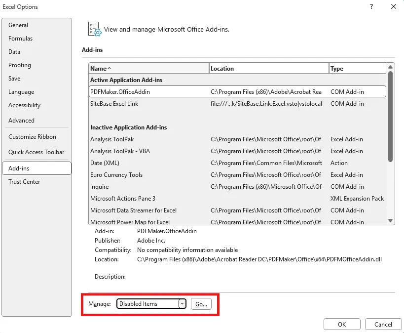Sort add-ins by Location column header
The width and height of the screenshot is (404, 333).
pos(269,68)
